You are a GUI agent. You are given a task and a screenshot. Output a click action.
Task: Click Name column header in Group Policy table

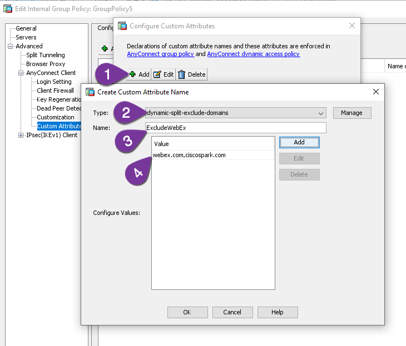395,67
